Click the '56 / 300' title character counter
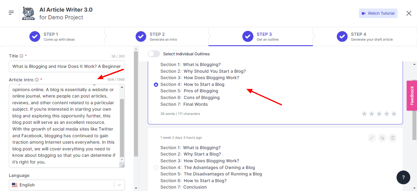The image size is (417, 191). (118, 56)
